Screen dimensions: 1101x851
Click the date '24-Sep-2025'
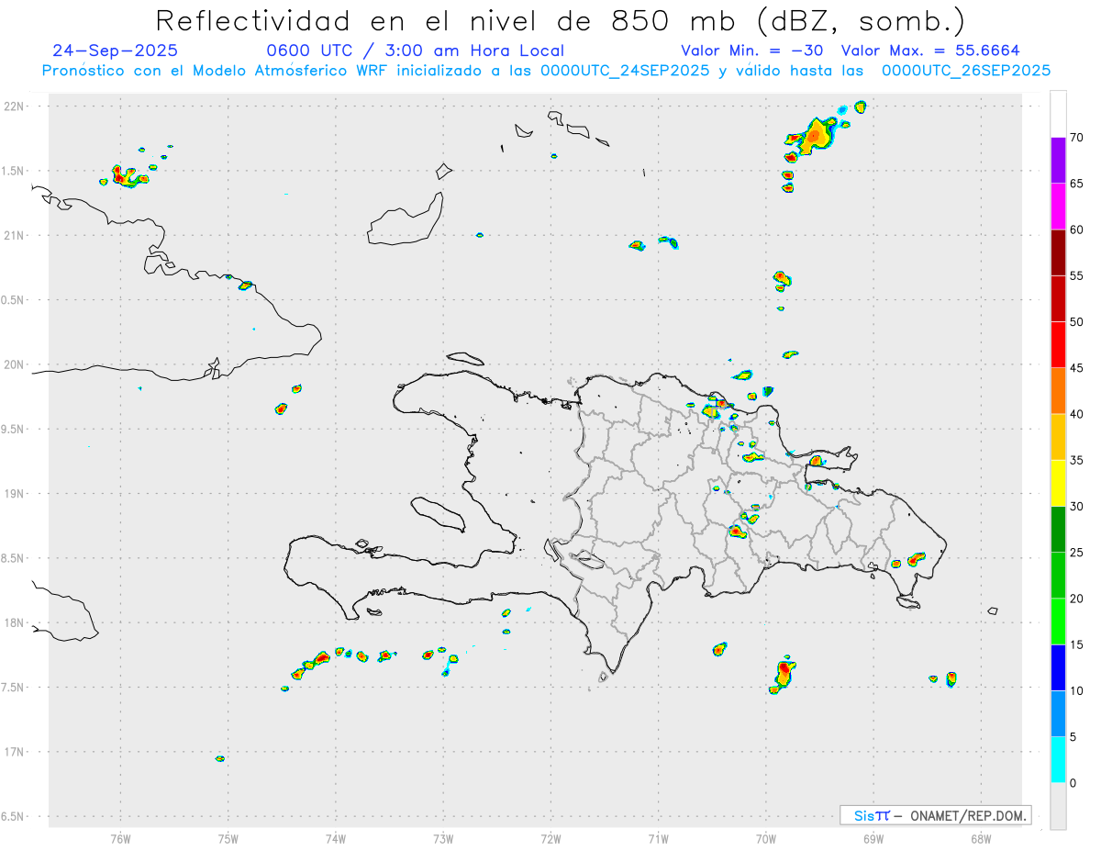click(x=116, y=50)
